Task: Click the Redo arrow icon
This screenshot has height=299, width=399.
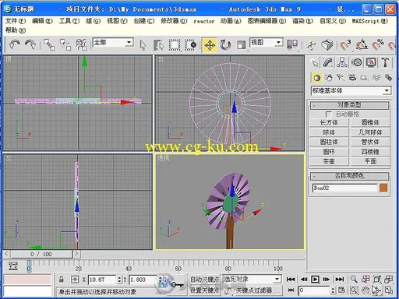Action: [30, 44]
